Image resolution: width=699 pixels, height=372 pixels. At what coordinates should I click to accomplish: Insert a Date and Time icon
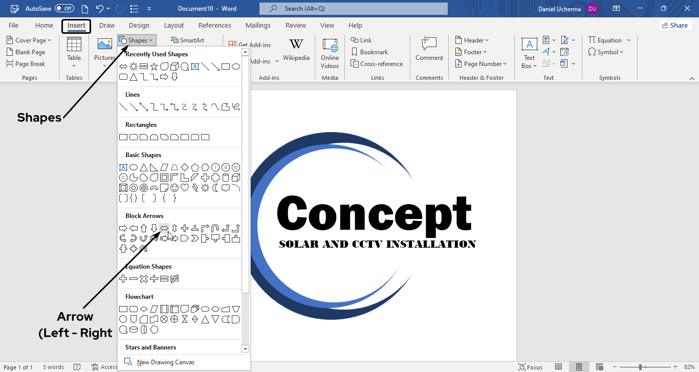564,52
